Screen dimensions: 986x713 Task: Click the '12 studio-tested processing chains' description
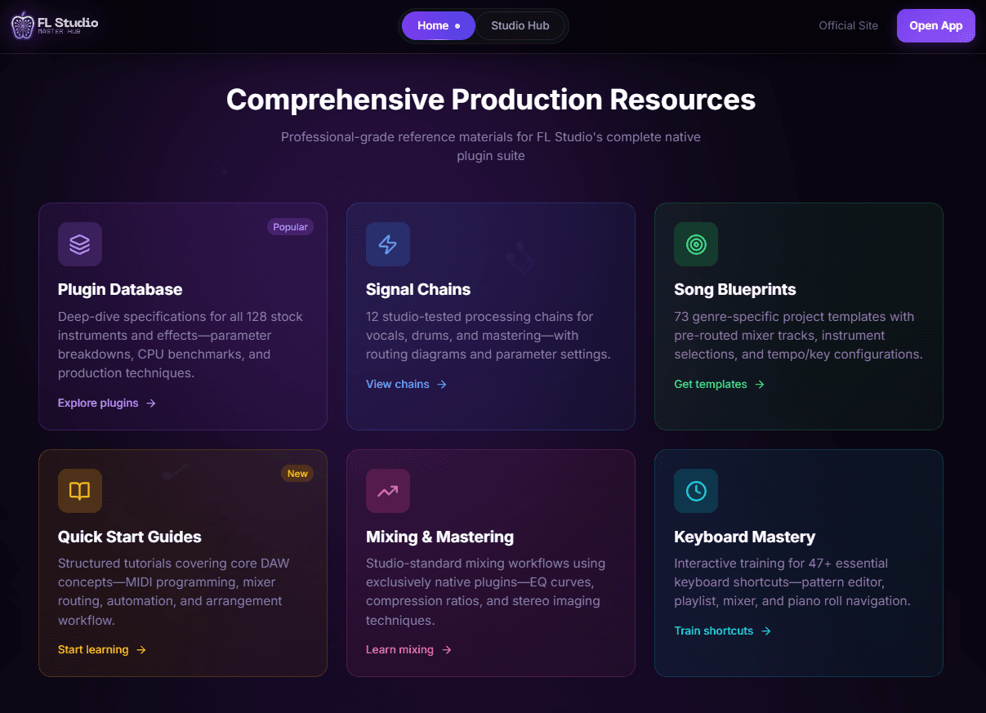click(489, 336)
